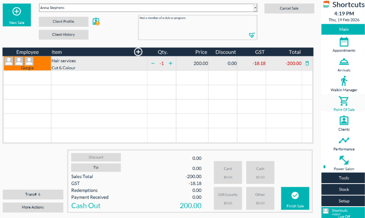Viewport: 365px width, 218px height.
Task: Click the Anna Stephens client name field
Action: (146, 8)
